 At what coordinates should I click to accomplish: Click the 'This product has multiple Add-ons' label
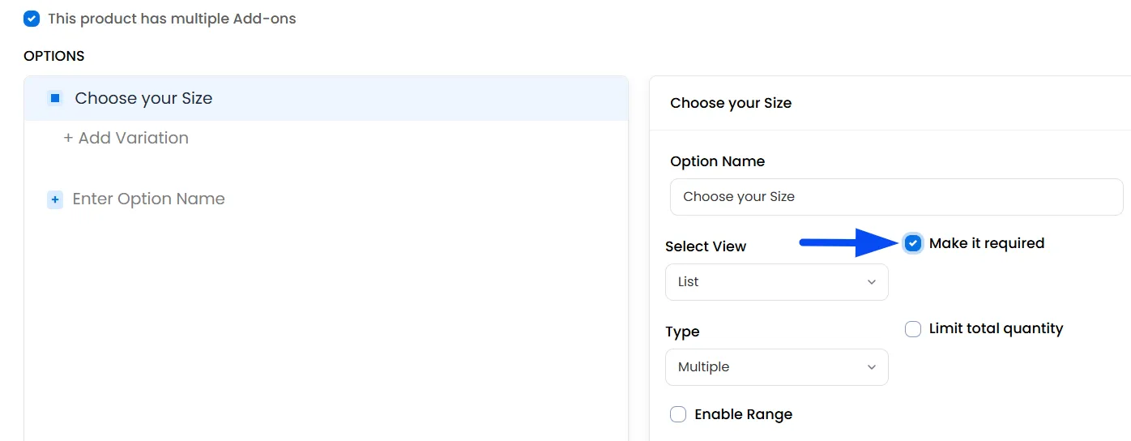[172, 18]
